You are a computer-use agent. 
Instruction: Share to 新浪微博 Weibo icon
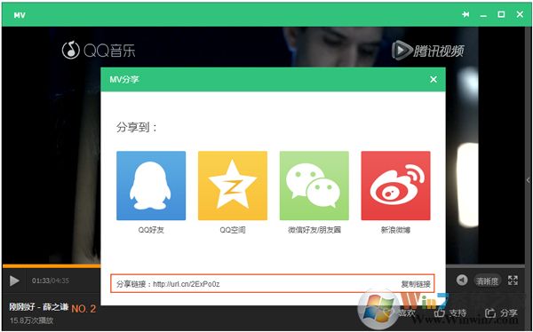point(395,186)
